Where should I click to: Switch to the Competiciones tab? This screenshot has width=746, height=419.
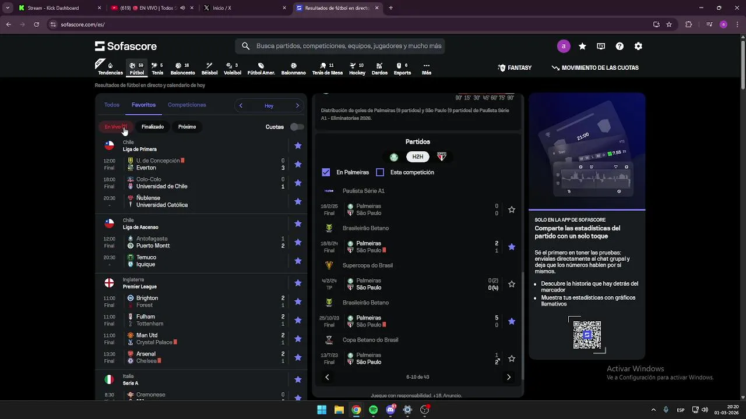pyautogui.click(x=187, y=105)
